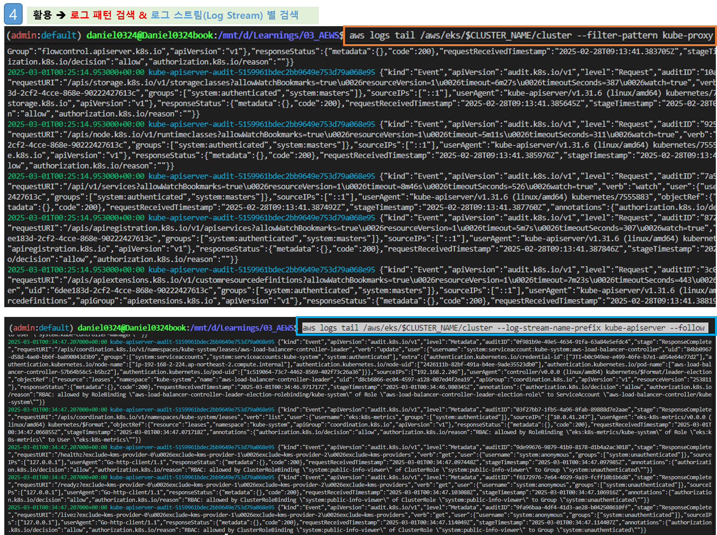Click the '(admin:default)' prompt in the bottom terminal
This screenshot has width=717, height=535.
pos(41,328)
